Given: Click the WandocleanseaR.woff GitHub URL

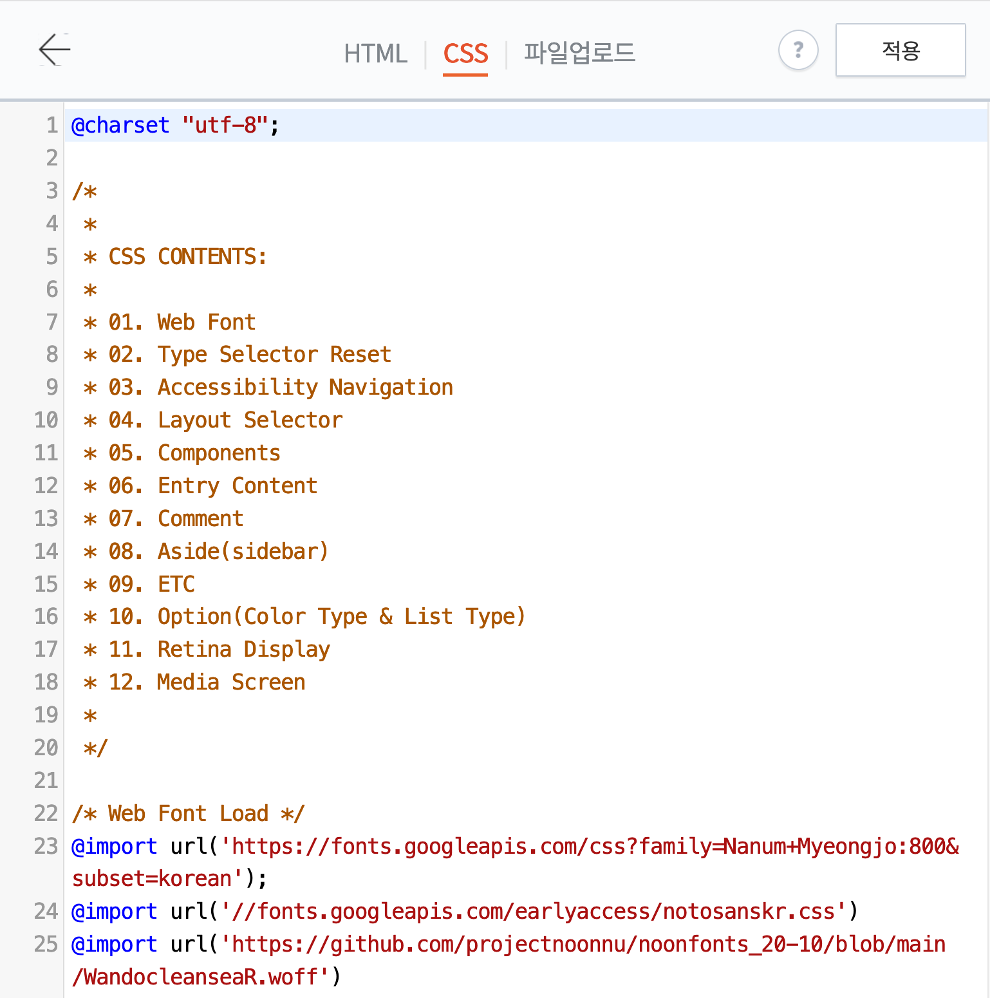Looking at the screenshot, I should 579,944.
